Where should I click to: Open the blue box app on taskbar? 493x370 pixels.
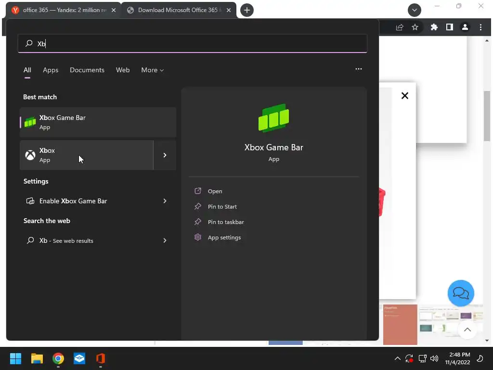[79, 358]
